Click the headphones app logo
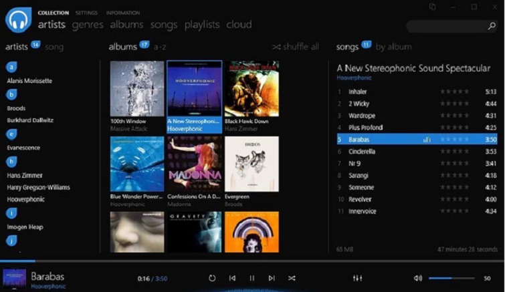Screen dimensions: 505x292 pos(18,19)
